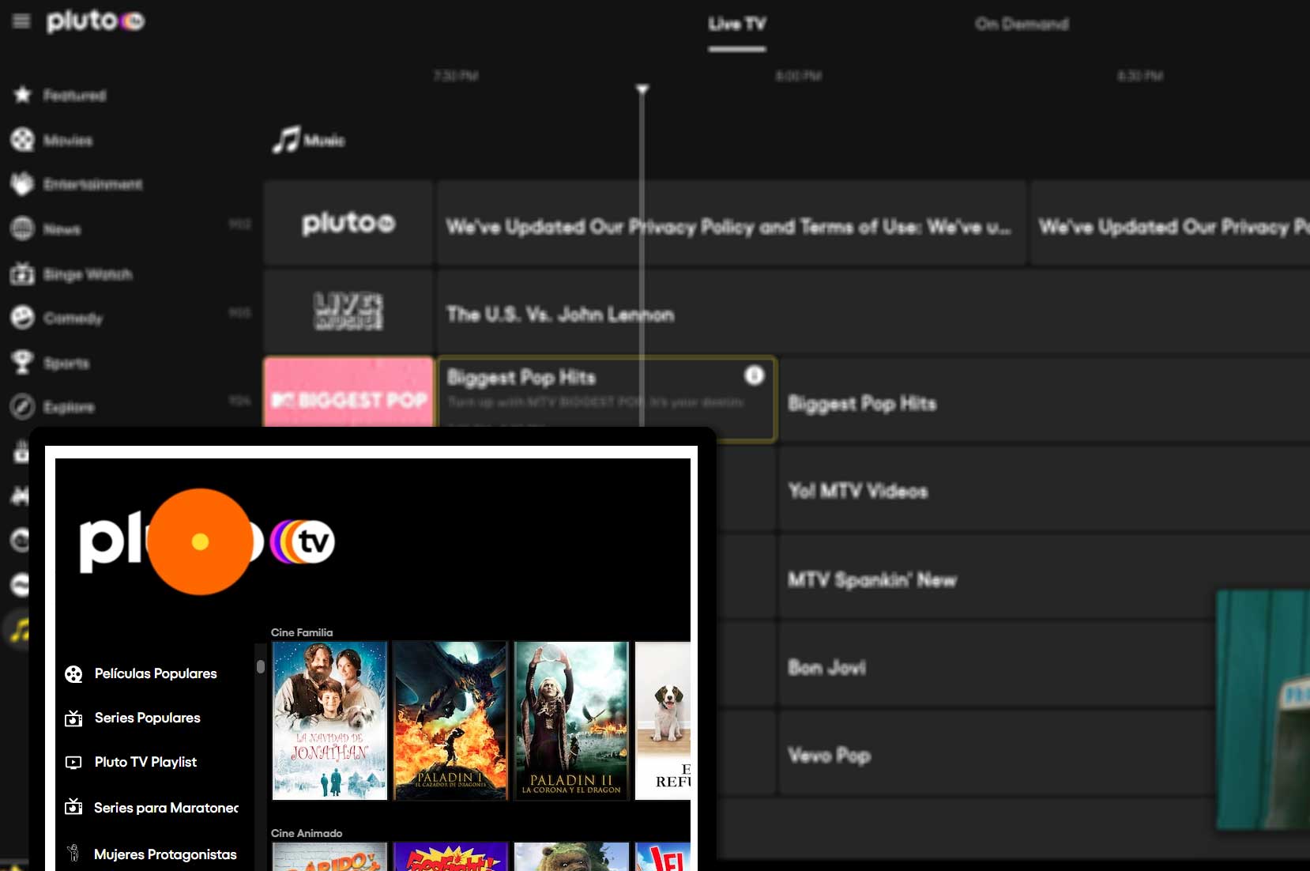Click the category list scrollbar handle
1310x871 pixels.
click(x=261, y=666)
